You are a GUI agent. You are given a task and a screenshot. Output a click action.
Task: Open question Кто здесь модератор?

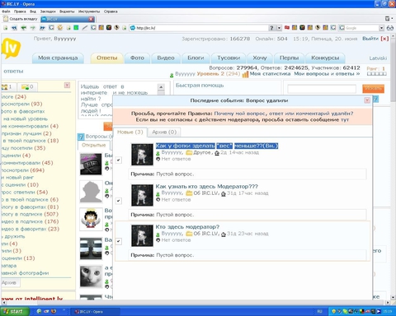tap(187, 227)
